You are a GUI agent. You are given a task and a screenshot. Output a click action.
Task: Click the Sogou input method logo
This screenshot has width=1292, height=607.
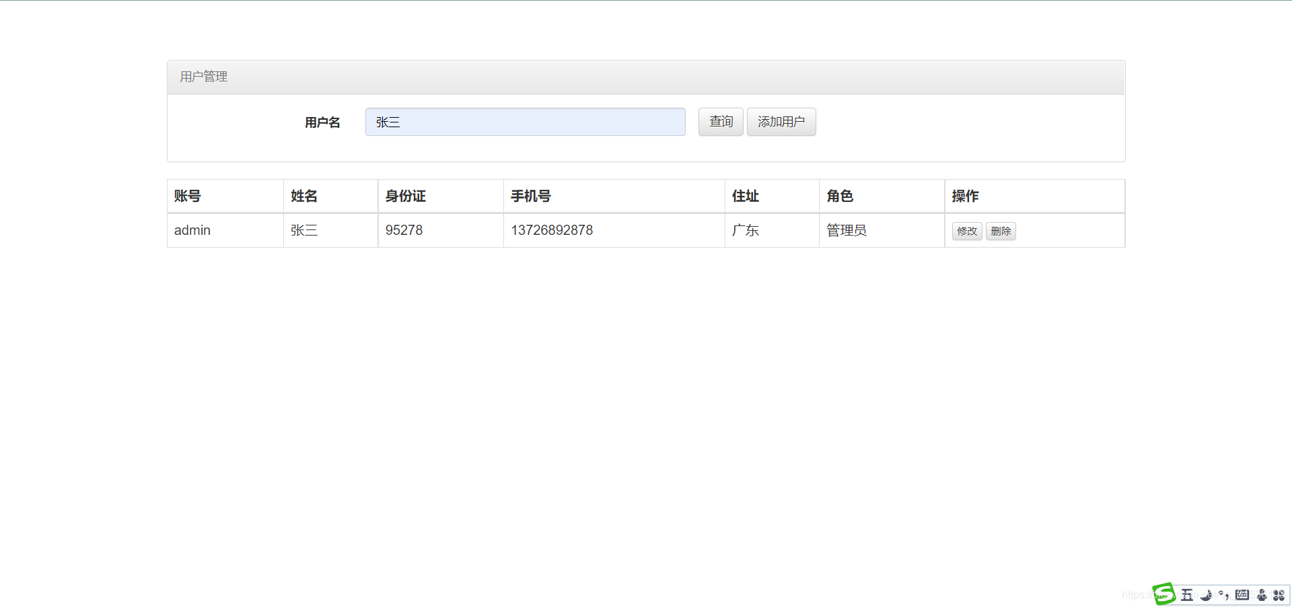(1163, 594)
